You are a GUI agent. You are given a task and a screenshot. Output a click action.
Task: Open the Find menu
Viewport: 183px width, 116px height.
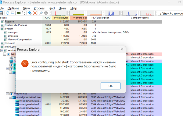point(52,8)
